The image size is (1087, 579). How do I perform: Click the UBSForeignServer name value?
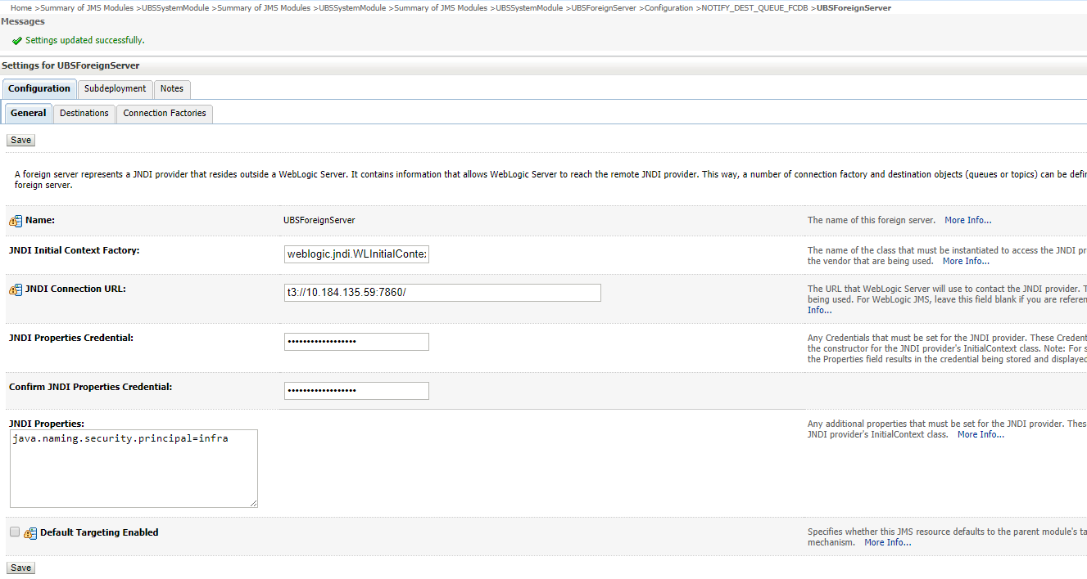[x=319, y=221]
